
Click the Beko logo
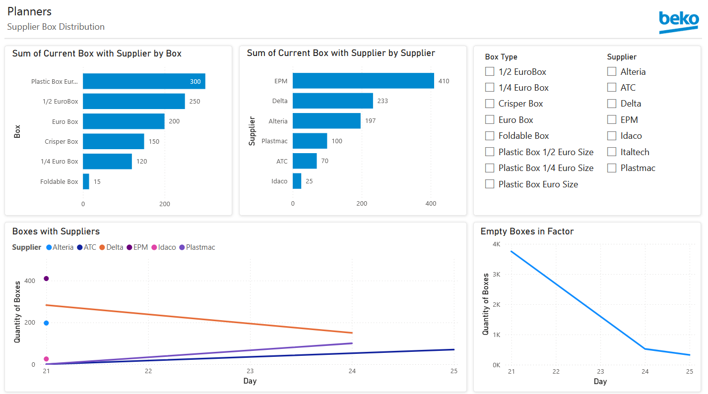679,22
